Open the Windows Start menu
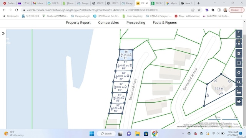 [92, 134]
